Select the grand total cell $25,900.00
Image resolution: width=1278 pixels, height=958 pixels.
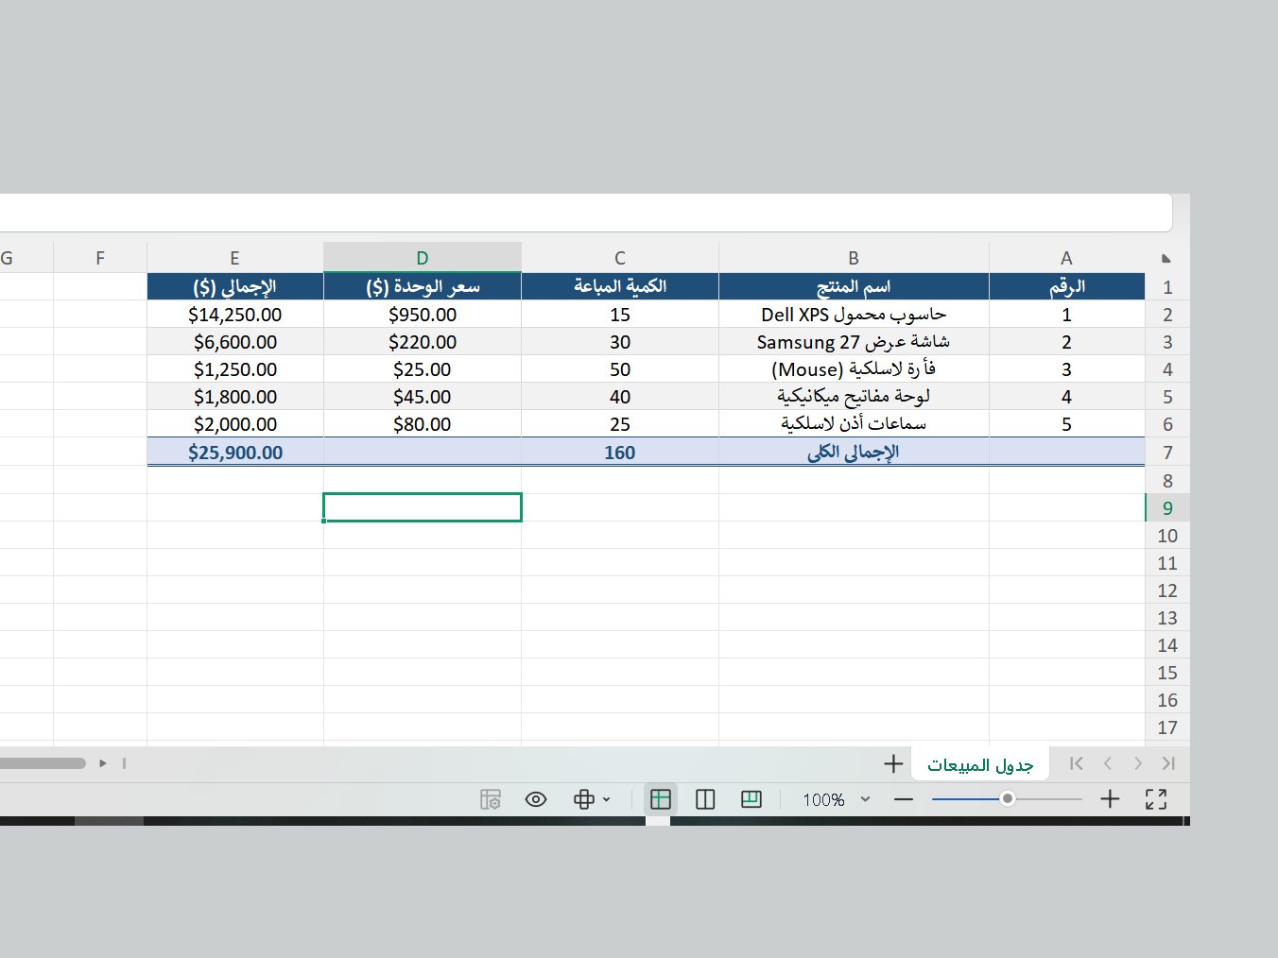click(235, 453)
